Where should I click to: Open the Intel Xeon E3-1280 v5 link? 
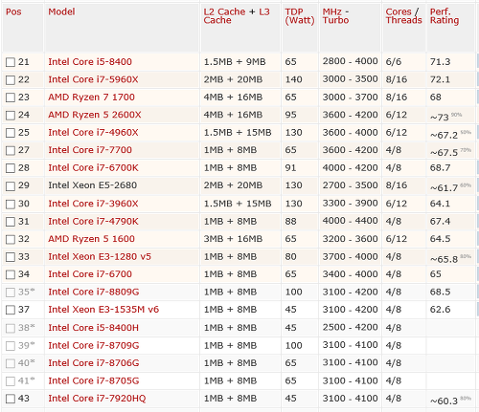100,257
